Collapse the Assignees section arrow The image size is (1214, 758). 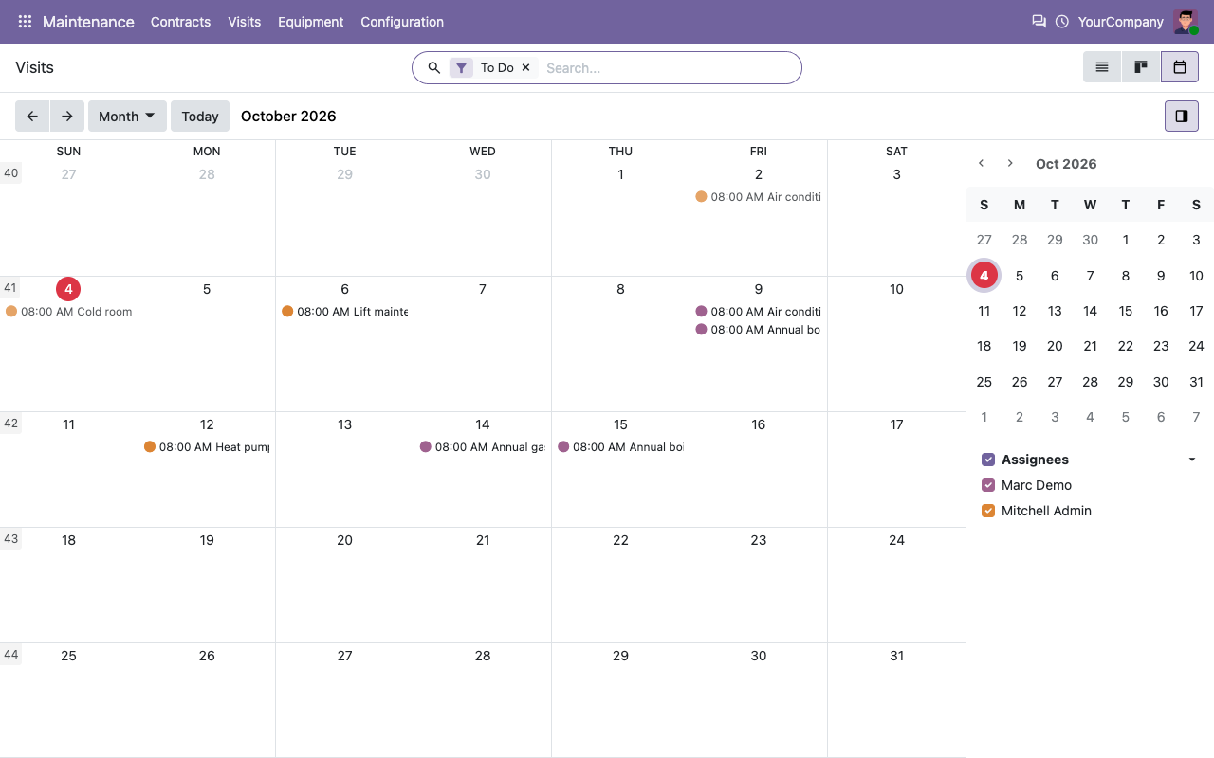1192,460
